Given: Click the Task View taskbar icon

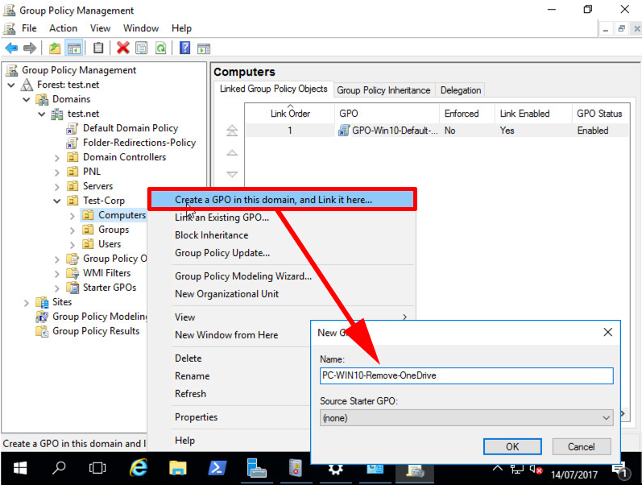Looking at the screenshot, I should (97, 468).
